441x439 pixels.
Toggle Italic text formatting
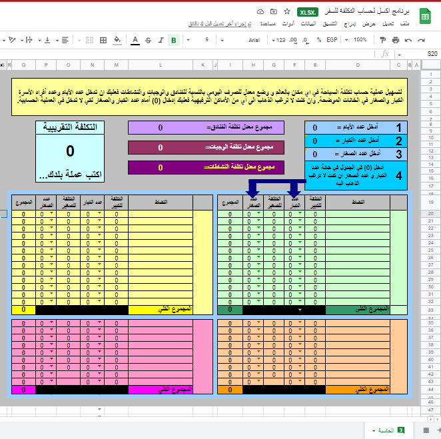161,40
